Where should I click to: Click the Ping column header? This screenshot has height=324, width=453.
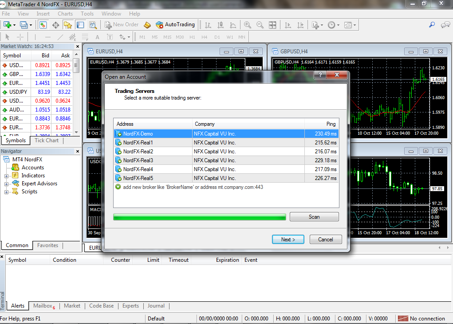pyautogui.click(x=322, y=124)
